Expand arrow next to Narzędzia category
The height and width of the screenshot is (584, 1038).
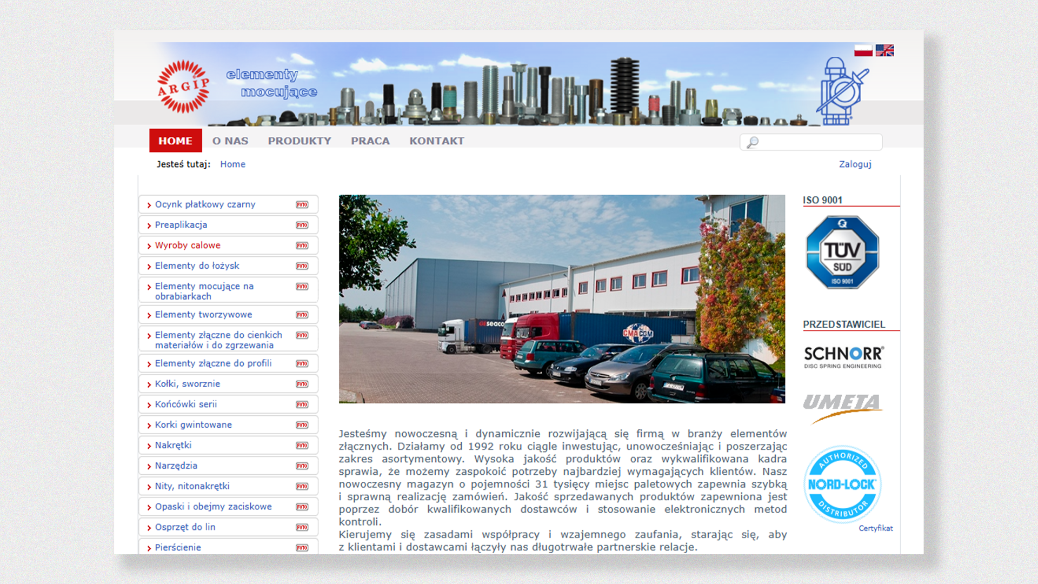[x=149, y=467]
